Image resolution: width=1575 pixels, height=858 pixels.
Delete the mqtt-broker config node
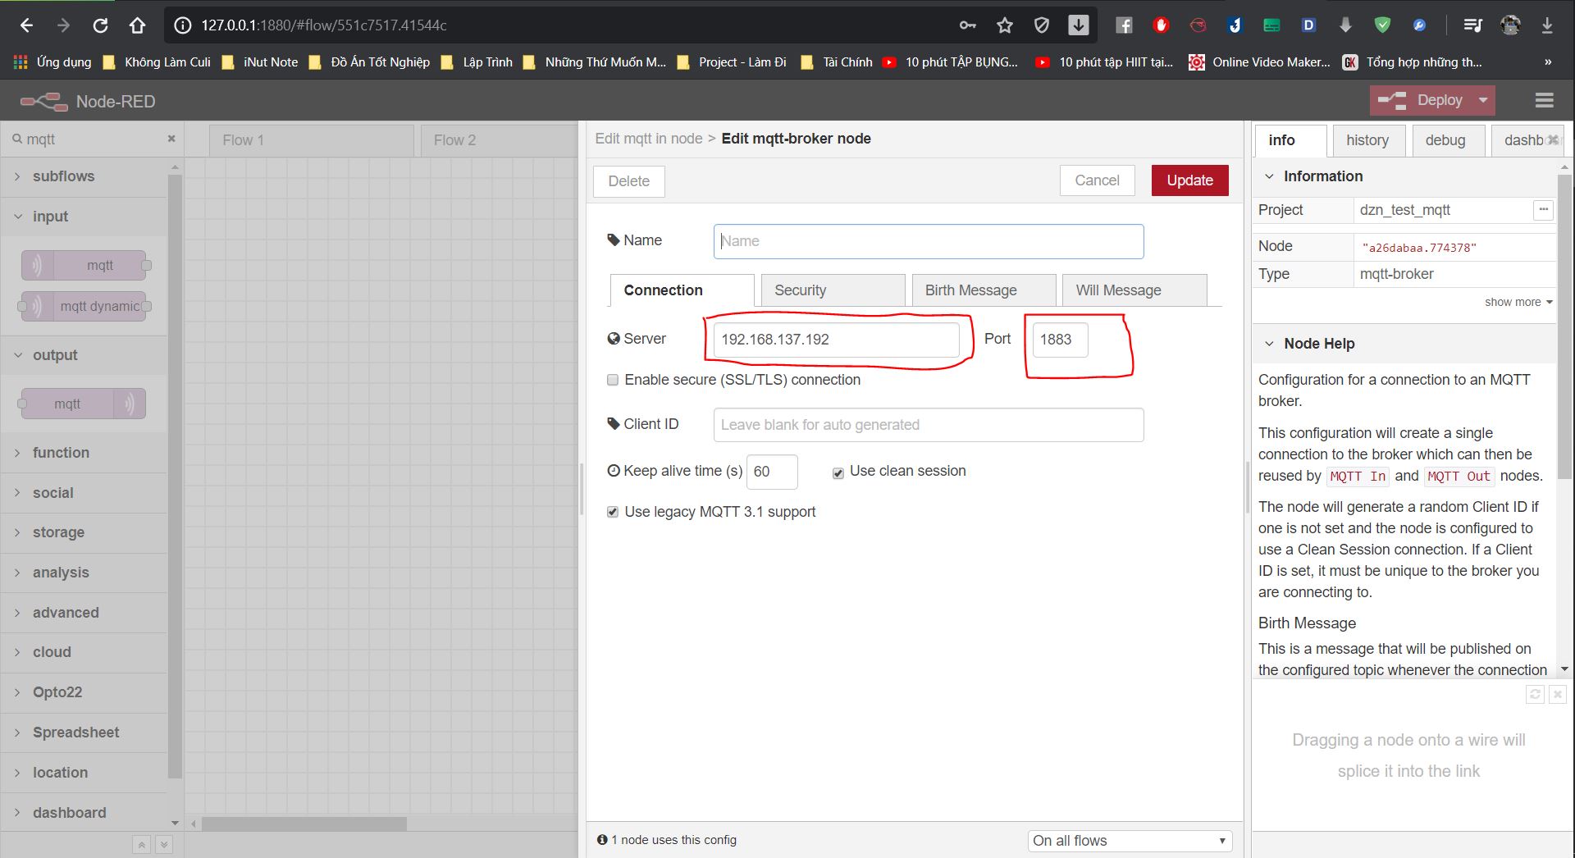[x=628, y=181]
